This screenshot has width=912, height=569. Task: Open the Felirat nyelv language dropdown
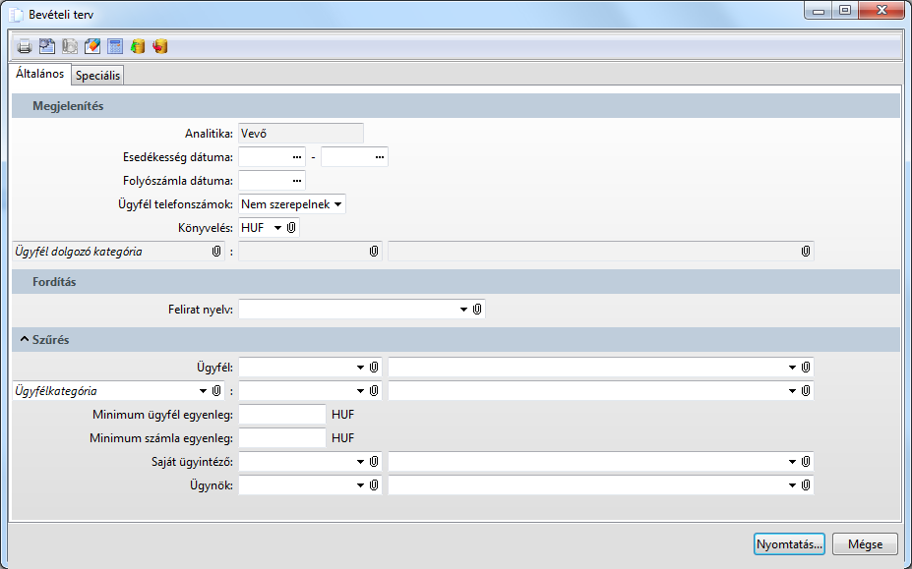(463, 310)
